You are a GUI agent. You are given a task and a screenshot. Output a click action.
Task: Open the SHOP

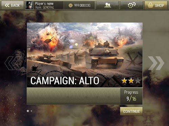pyautogui.click(x=156, y=5)
